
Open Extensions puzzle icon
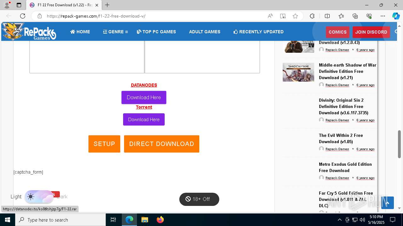pos(312,16)
